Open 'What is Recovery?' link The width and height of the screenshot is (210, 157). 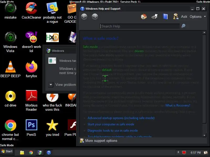(178, 105)
